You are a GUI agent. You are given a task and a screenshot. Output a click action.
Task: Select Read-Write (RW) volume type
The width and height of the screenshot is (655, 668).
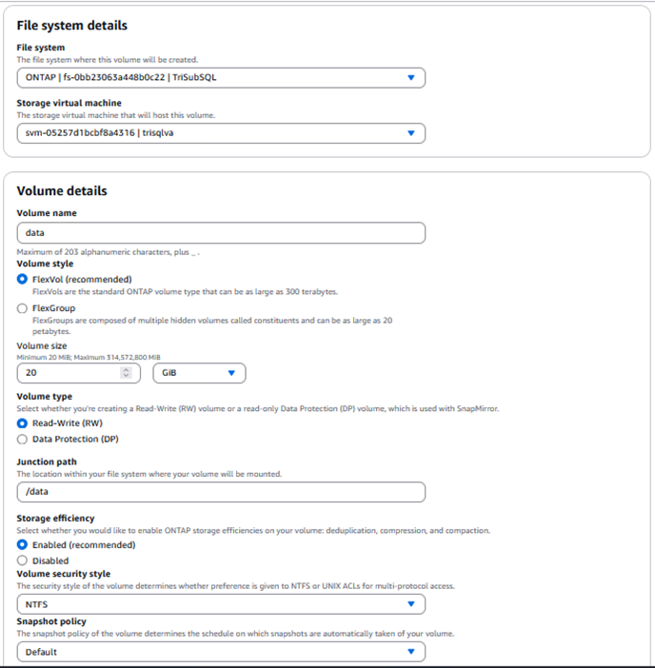pyautogui.click(x=23, y=422)
